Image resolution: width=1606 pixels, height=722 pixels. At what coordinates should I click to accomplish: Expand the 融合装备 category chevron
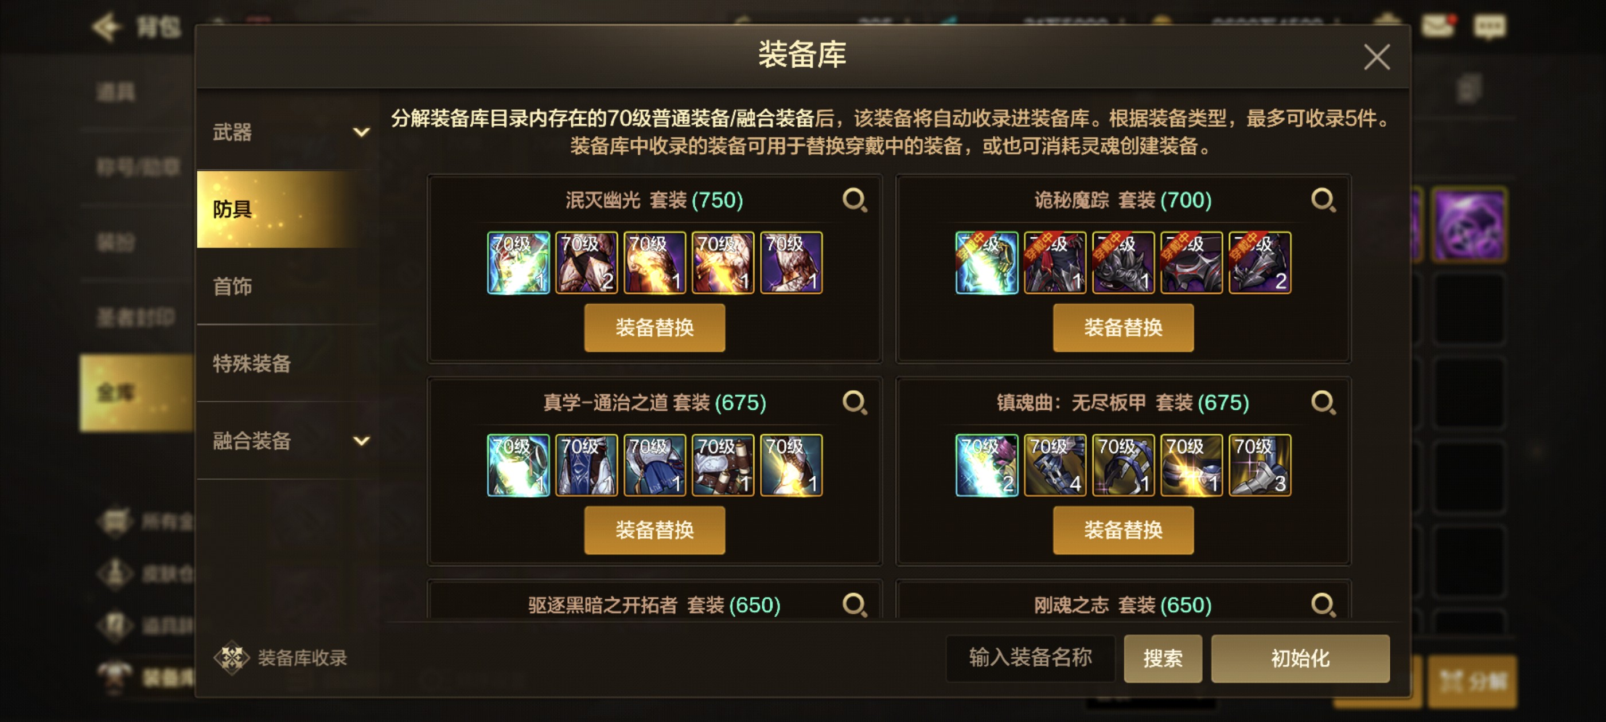[x=361, y=441]
